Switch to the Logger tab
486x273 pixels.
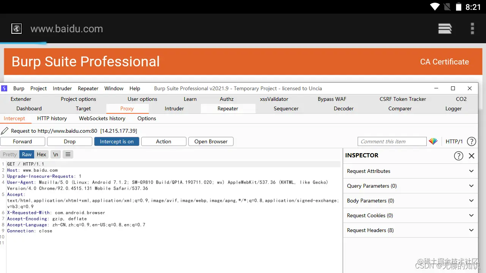click(x=453, y=108)
